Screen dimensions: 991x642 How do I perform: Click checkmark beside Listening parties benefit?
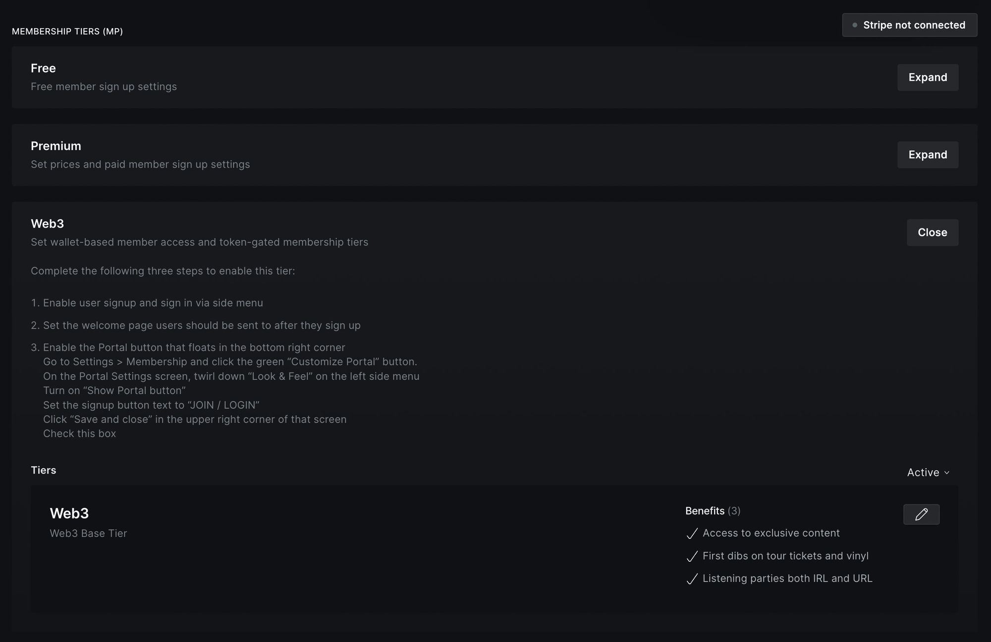(x=692, y=579)
